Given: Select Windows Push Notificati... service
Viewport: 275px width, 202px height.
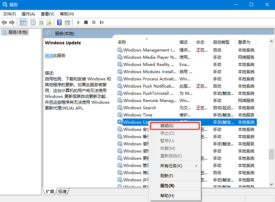Looking at the screenshot, I should coord(187,86).
